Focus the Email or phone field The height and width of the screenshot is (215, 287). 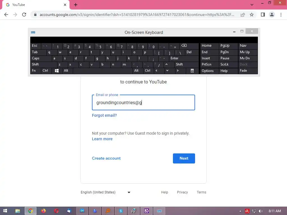pos(143,102)
